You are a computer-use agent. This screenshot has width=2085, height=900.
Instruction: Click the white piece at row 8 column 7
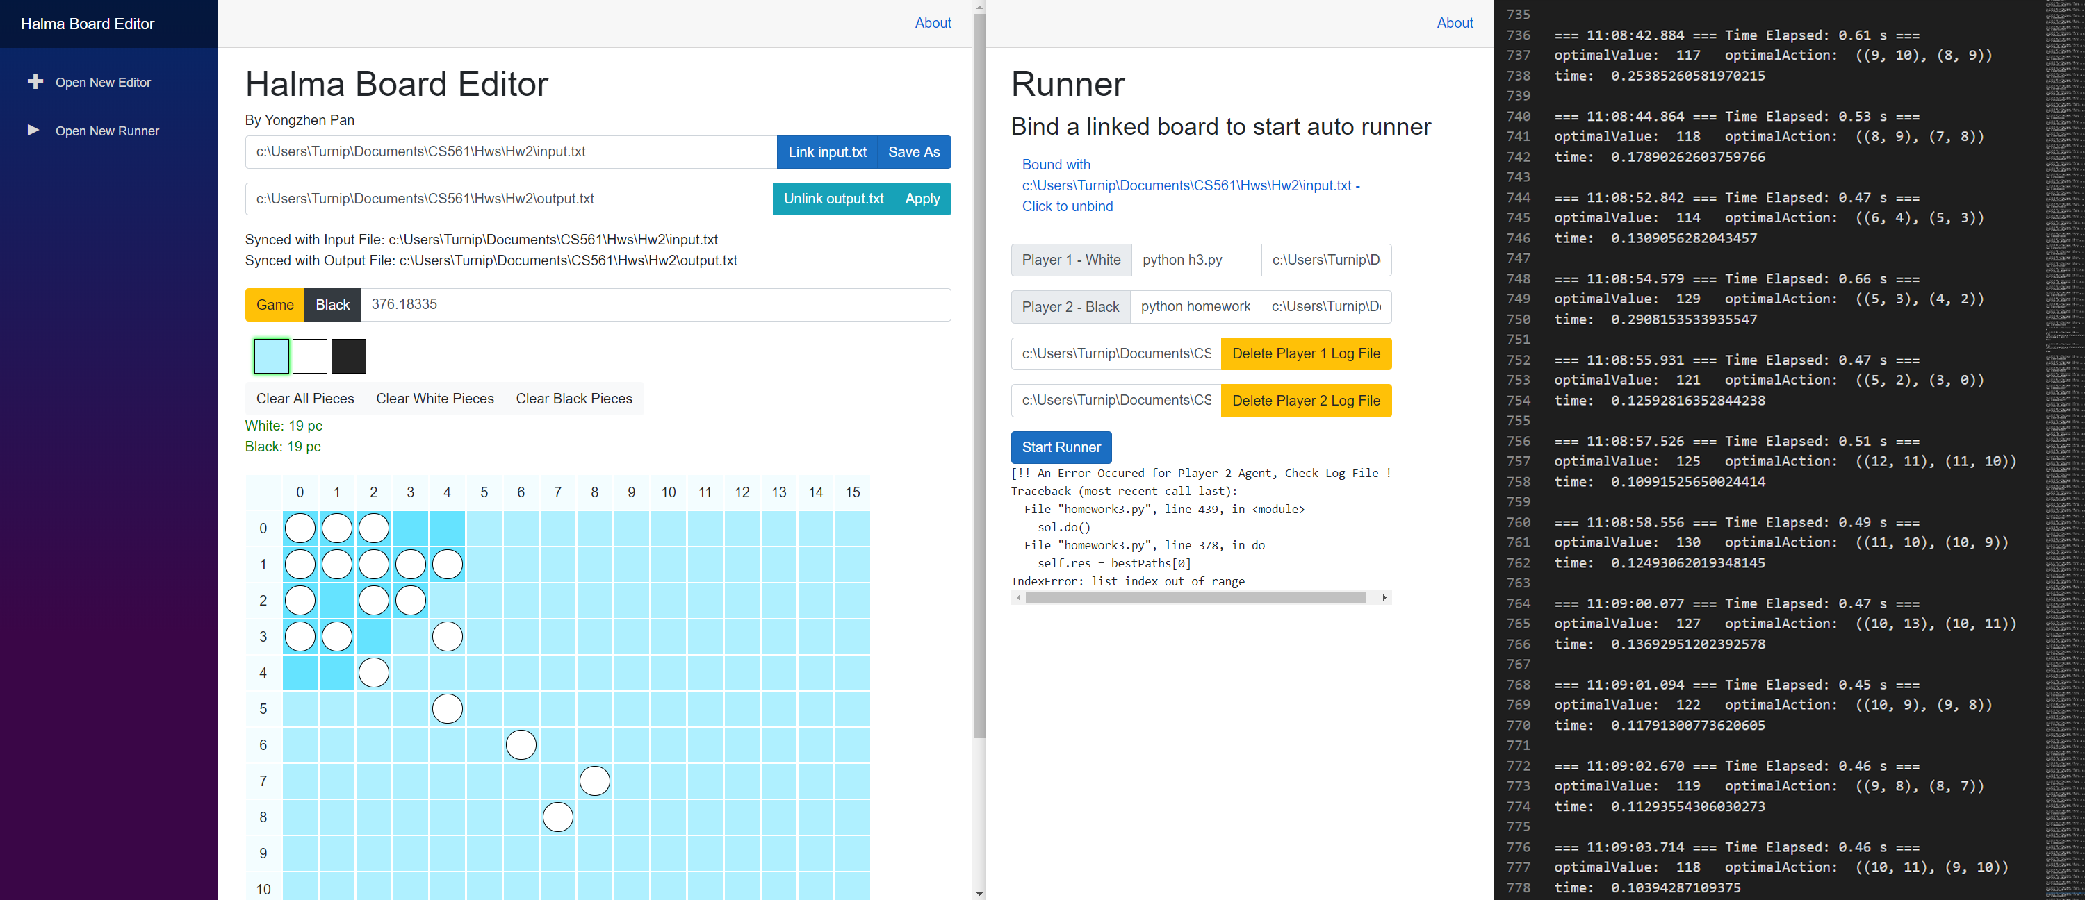click(557, 817)
